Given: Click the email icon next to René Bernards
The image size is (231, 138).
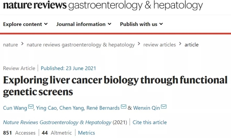Looking at the screenshot, I should pos(123,107).
